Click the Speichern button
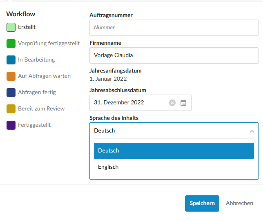 pos(202,203)
